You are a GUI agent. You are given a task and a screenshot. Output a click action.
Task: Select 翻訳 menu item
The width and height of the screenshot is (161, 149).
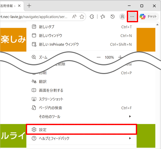(x=82, y=81)
